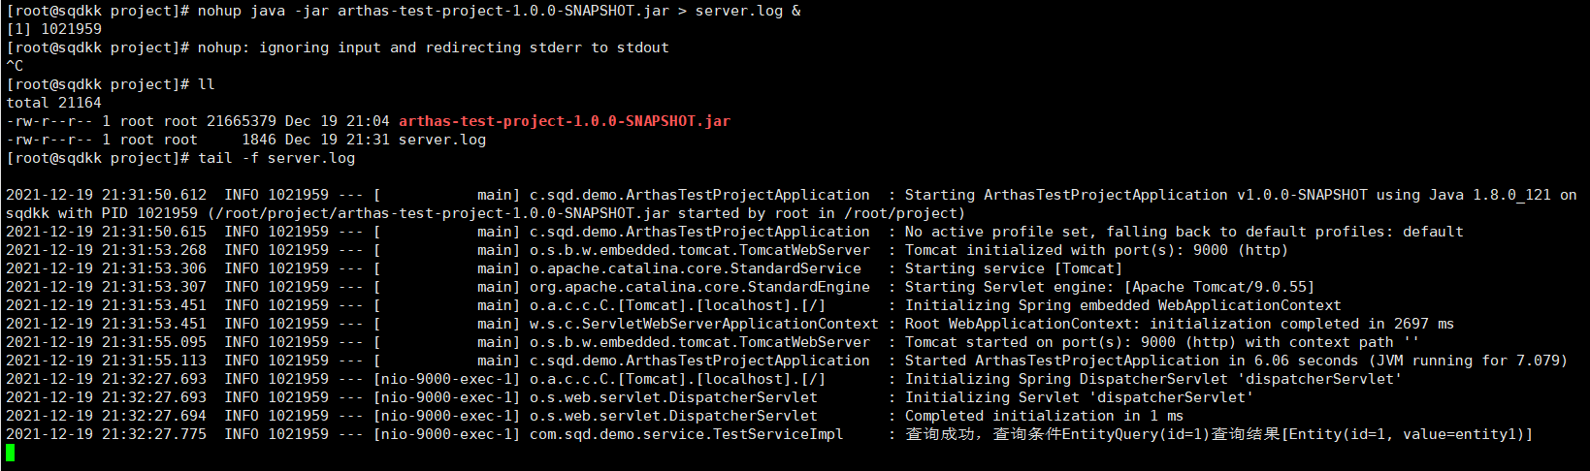Click server.log in the file listing row
The image size is (1590, 471).
[442, 140]
